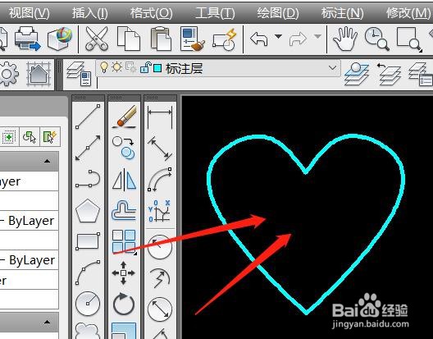Open the Undo history dropdown arrow
The height and width of the screenshot is (339, 433).
(x=278, y=36)
